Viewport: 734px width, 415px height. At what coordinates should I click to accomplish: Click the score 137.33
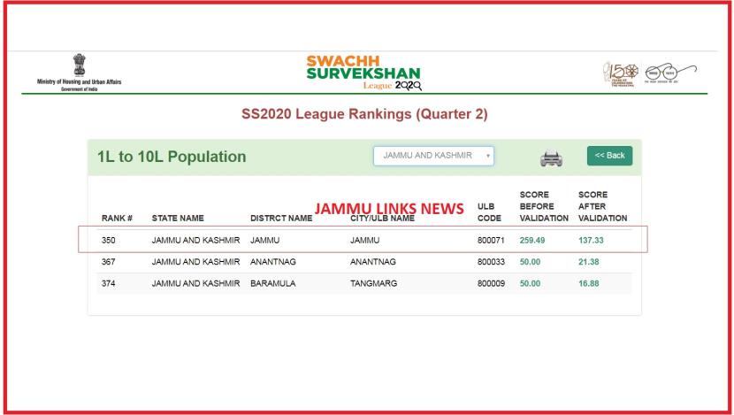click(x=591, y=241)
